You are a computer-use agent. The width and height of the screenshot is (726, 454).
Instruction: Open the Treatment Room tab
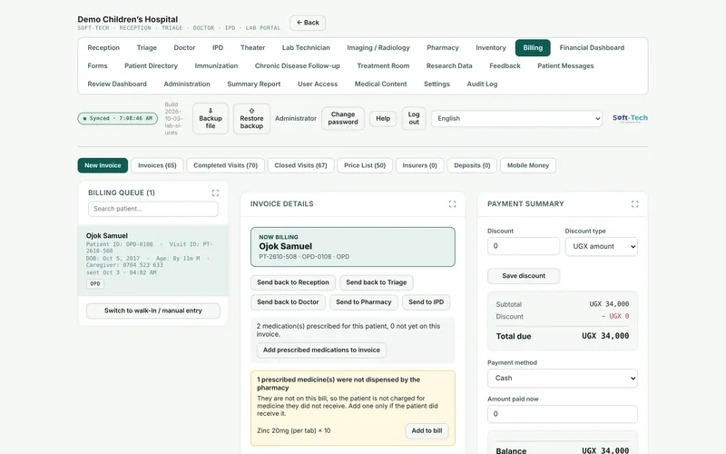point(383,65)
